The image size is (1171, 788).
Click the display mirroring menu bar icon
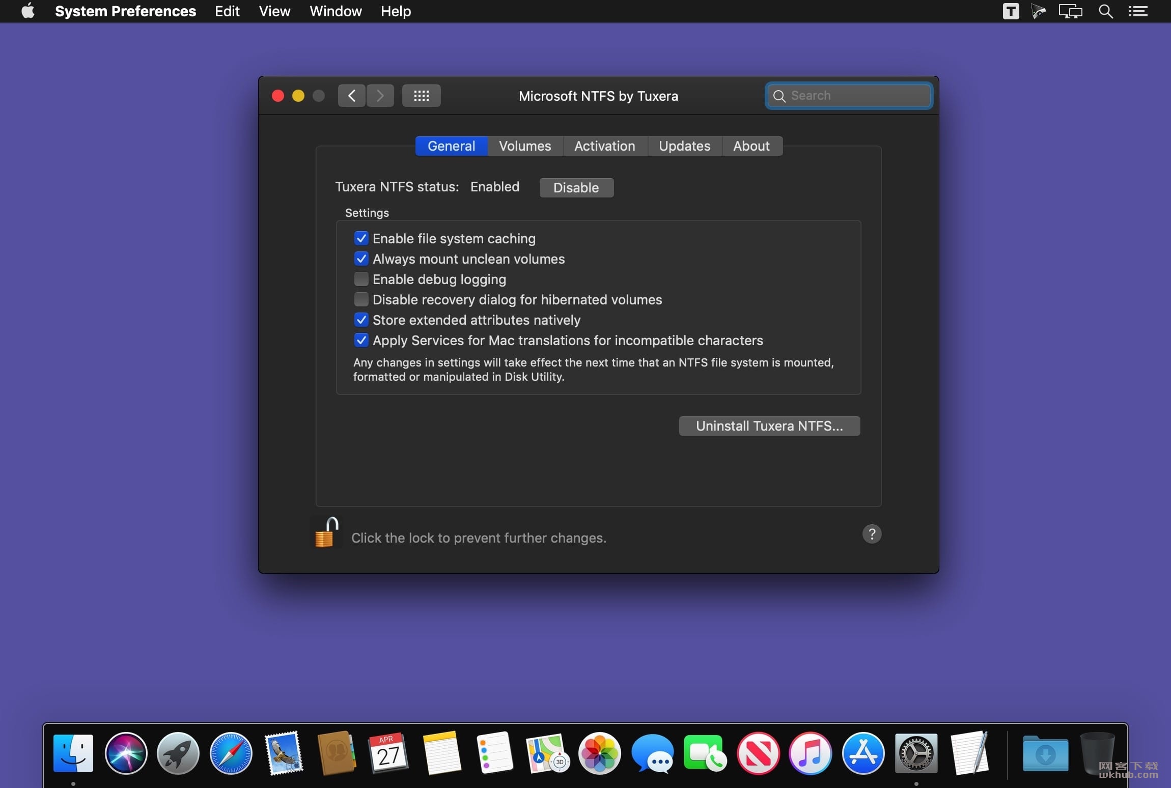pos(1070,11)
